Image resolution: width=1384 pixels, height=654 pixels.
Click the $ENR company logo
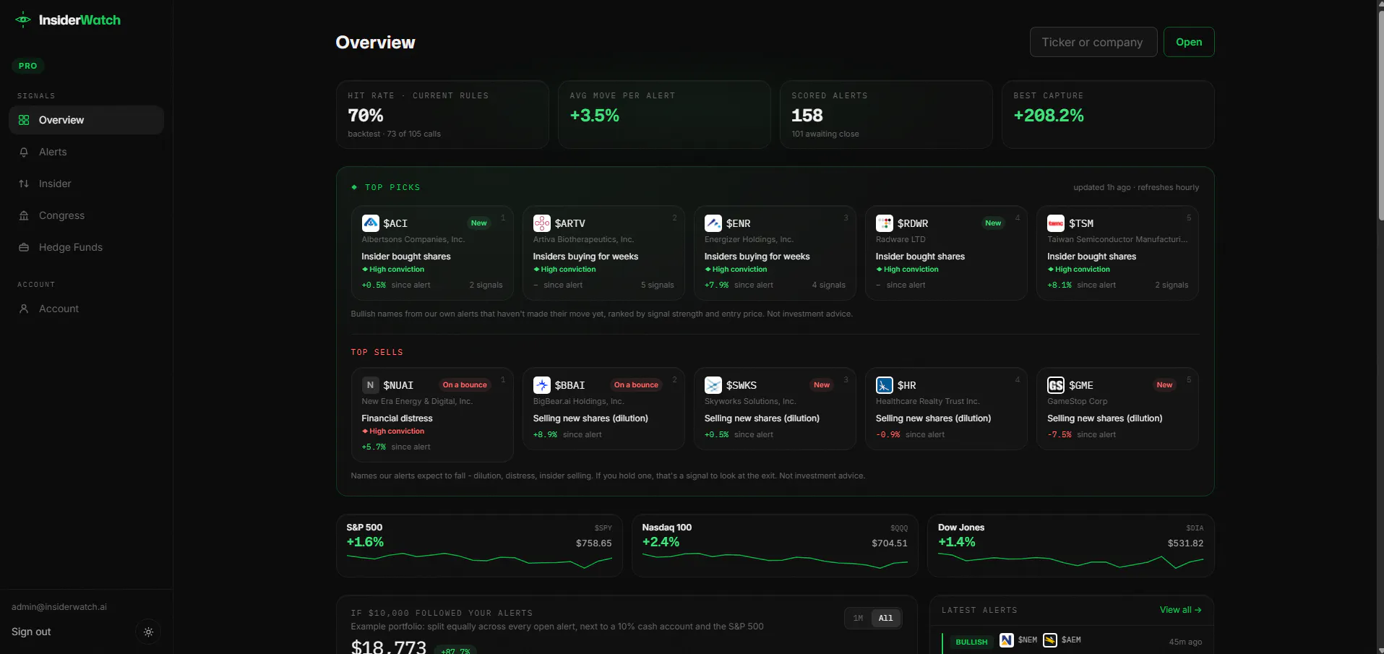[713, 223]
